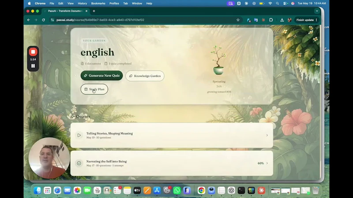Stop the screen recording
Image resolution: width=353 pixels, height=198 pixels.
33,52
